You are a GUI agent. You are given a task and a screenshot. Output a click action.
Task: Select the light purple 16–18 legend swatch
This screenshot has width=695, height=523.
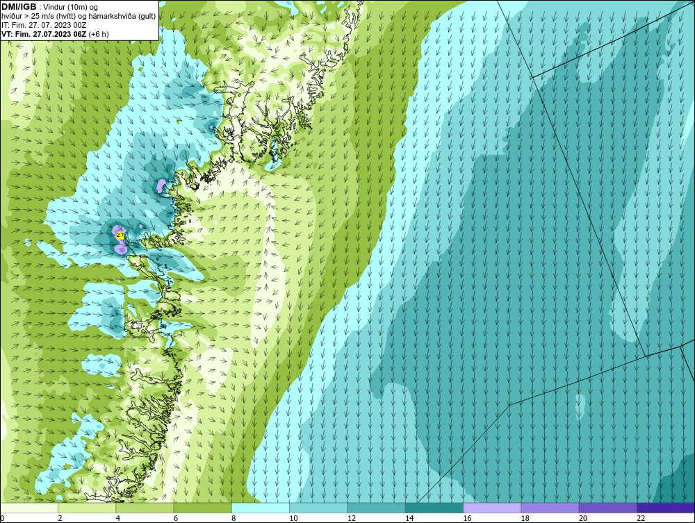click(x=492, y=508)
